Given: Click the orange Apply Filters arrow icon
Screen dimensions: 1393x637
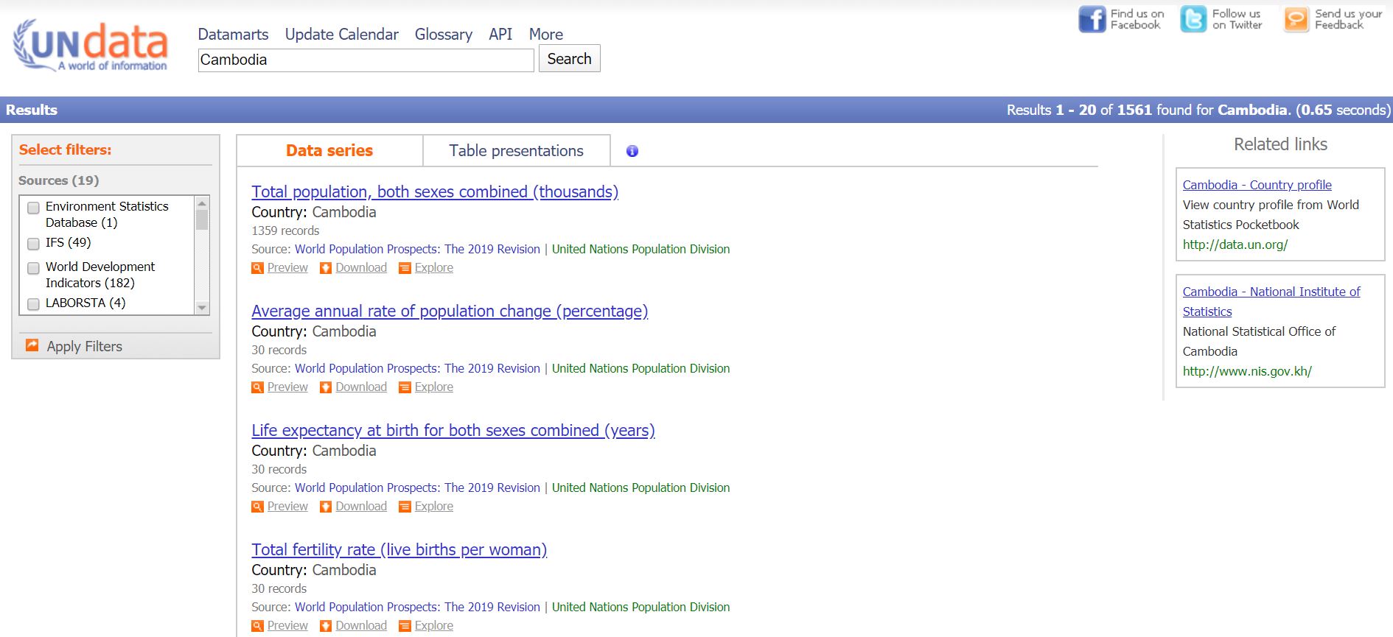Looking at the screenshot, I should coord(32,345).
